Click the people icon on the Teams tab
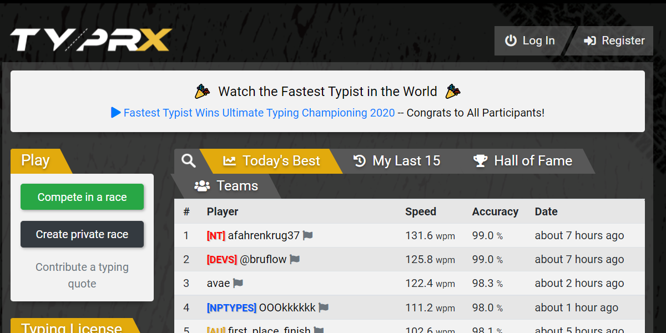Screen dimensions: 666x333 [x=201, y=185]
